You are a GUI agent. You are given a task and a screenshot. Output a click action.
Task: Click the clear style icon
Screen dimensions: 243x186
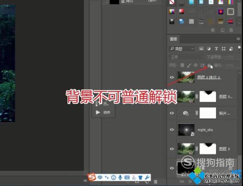tap(213, 30)
